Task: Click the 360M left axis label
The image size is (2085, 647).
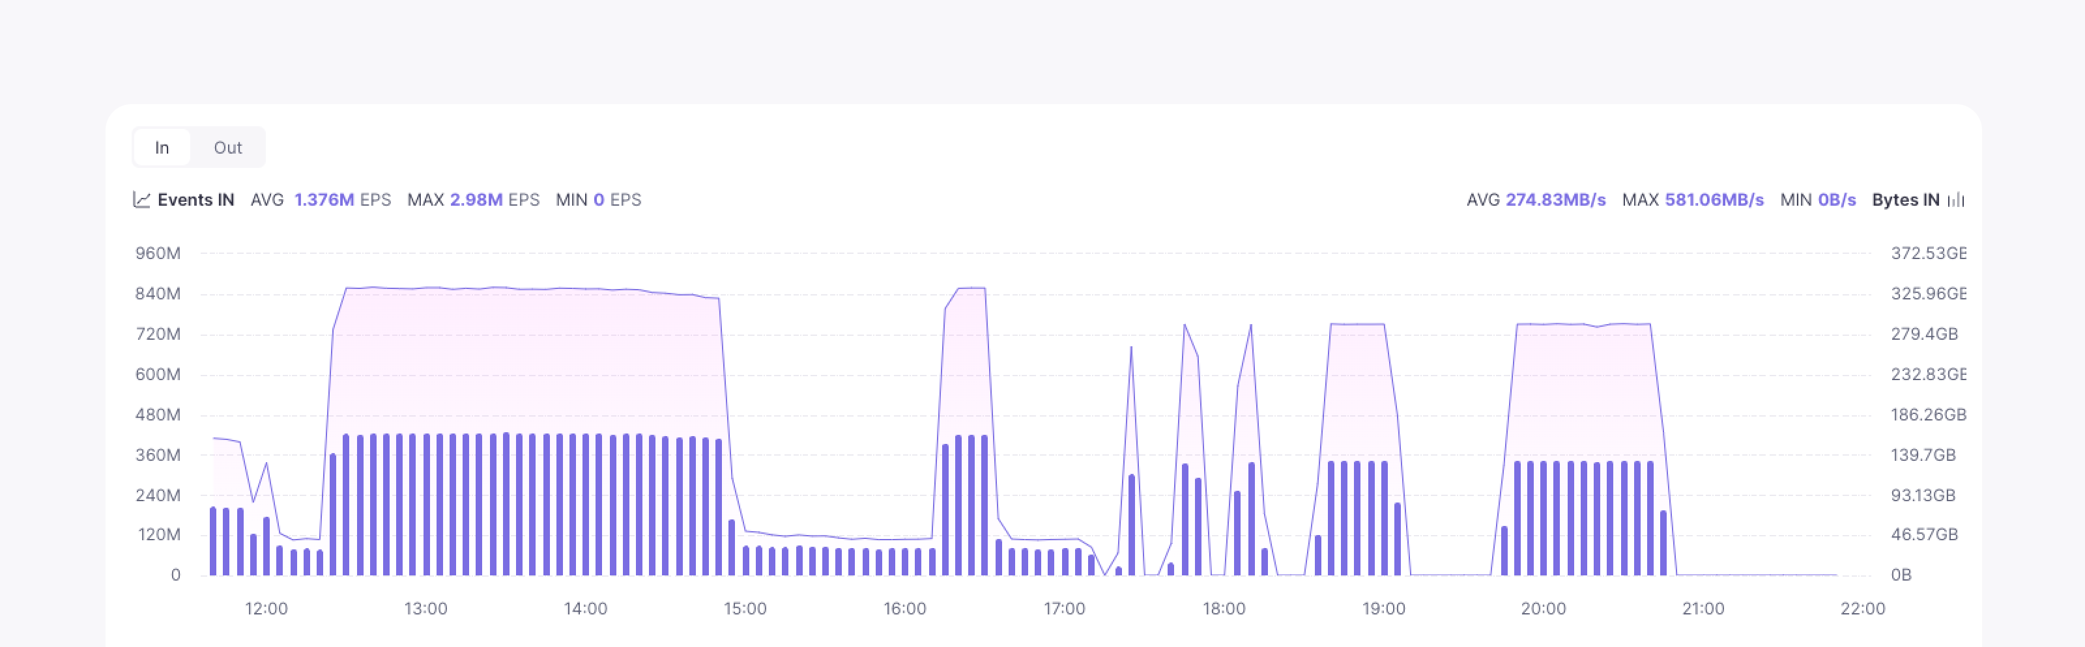Action: point(158,454)
